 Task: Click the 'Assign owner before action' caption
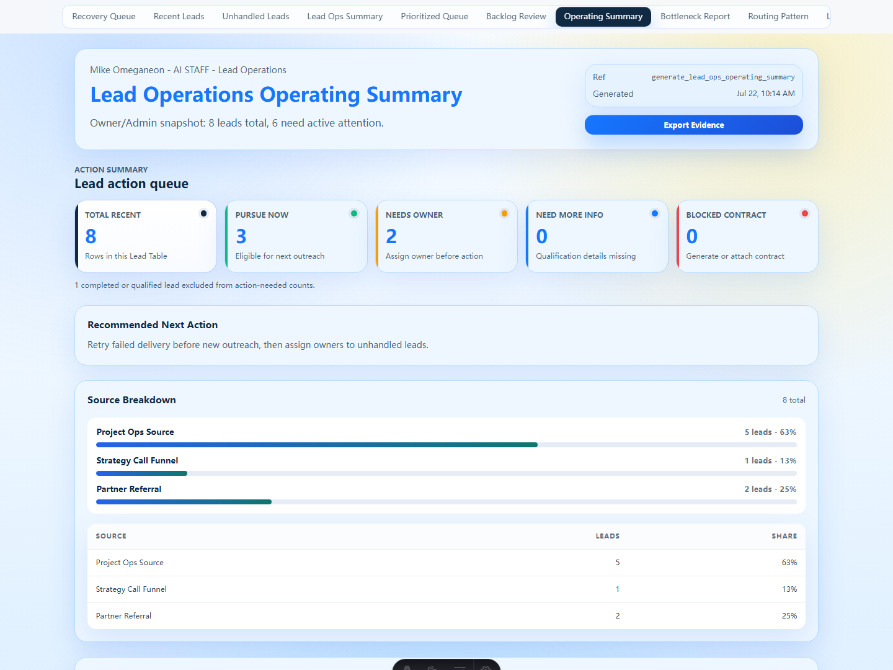point(434,256)
